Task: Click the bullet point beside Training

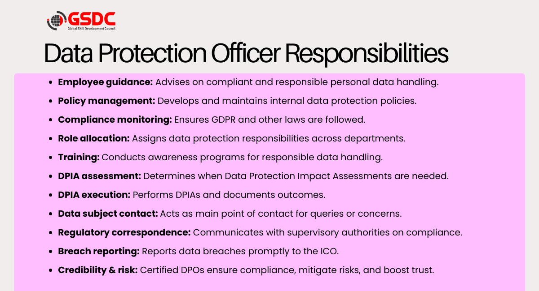Action: tap(50, 158)
